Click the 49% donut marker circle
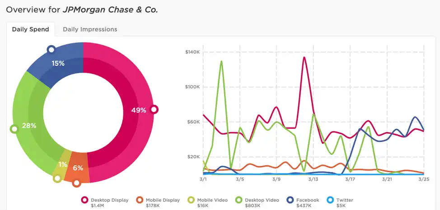The width and height of the screenshot is (440, 210). coord(154,110)
